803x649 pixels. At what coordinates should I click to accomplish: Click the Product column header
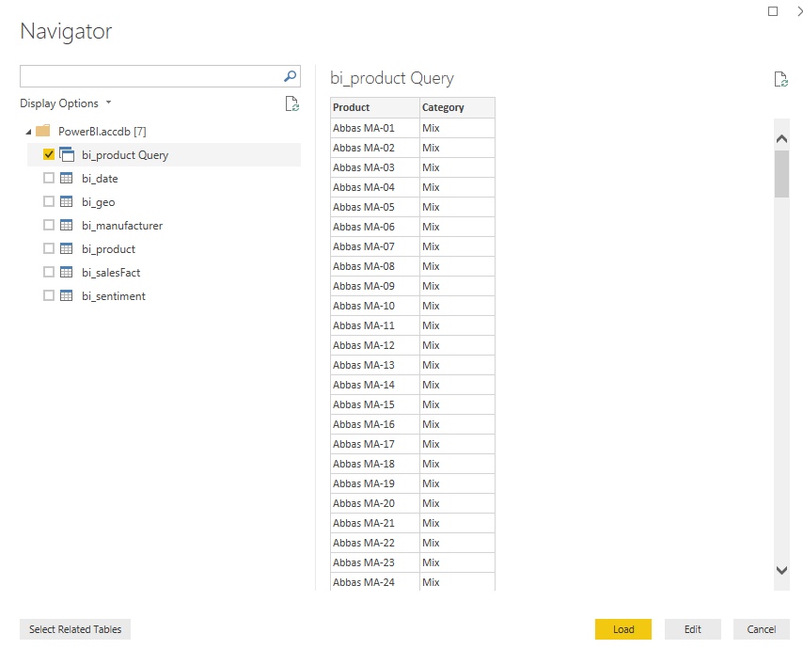point(375,107)
